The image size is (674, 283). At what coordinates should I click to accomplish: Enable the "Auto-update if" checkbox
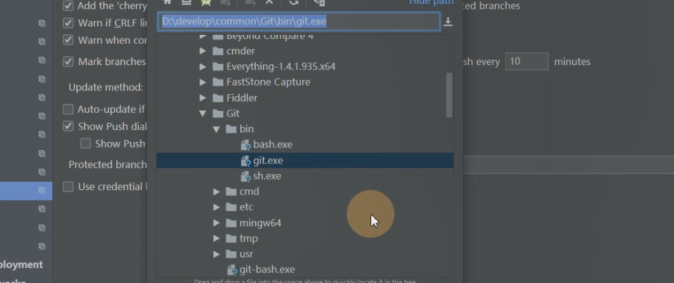68,109
